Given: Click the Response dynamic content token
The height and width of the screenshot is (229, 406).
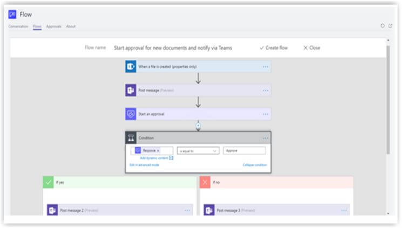Looking at the screenshot, I should 147,150.
